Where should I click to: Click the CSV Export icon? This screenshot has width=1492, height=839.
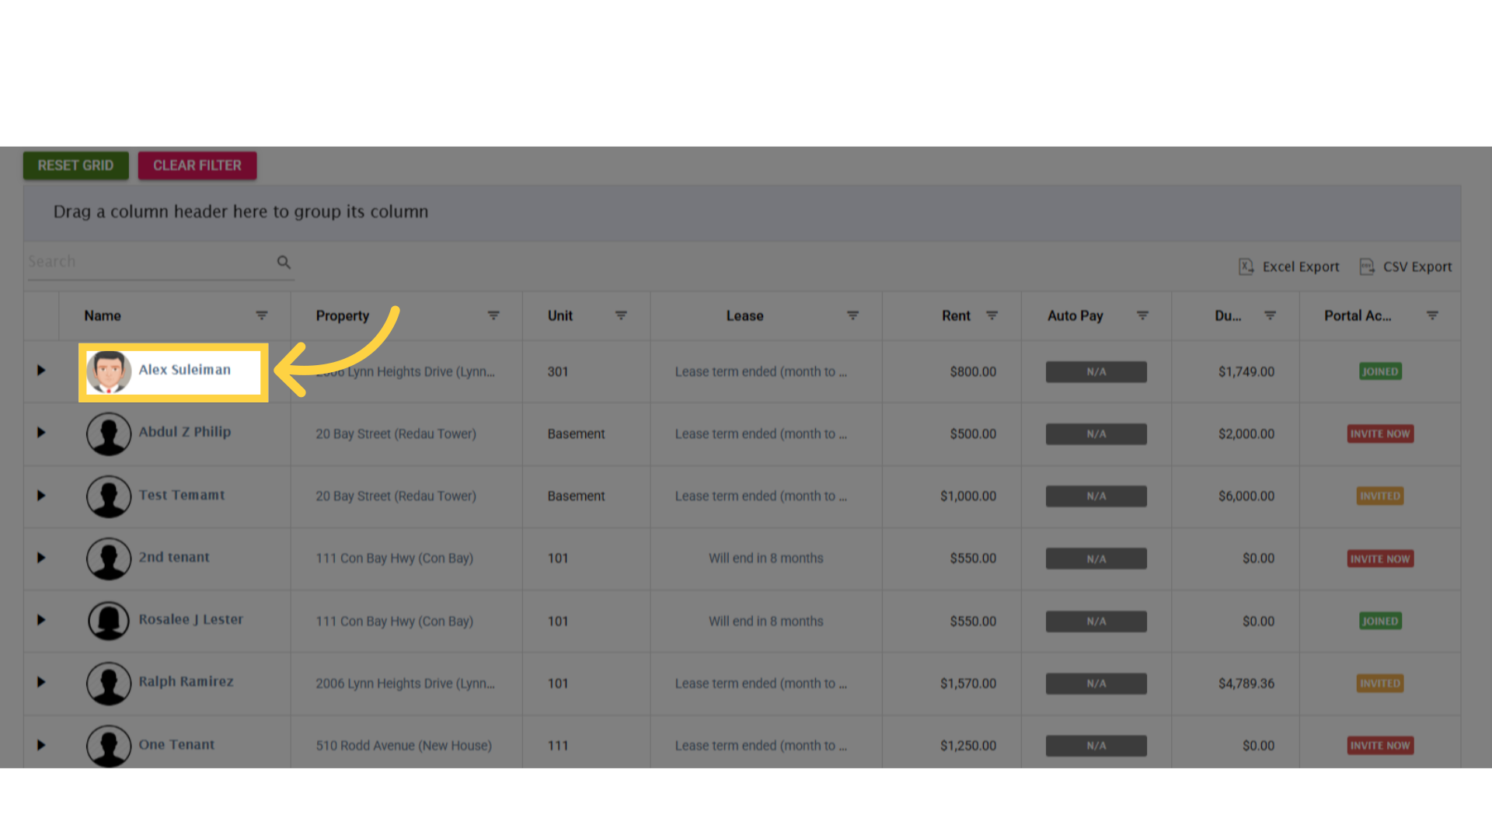[x=1368, y=266]
